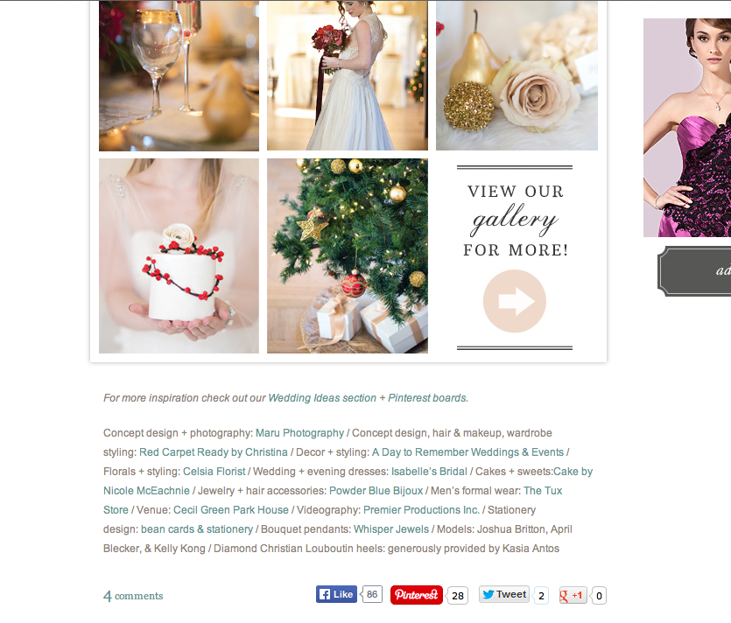Open the gold pear and rose photo
The height and width of the screenshot is (623, 731).
coord(517,75)
